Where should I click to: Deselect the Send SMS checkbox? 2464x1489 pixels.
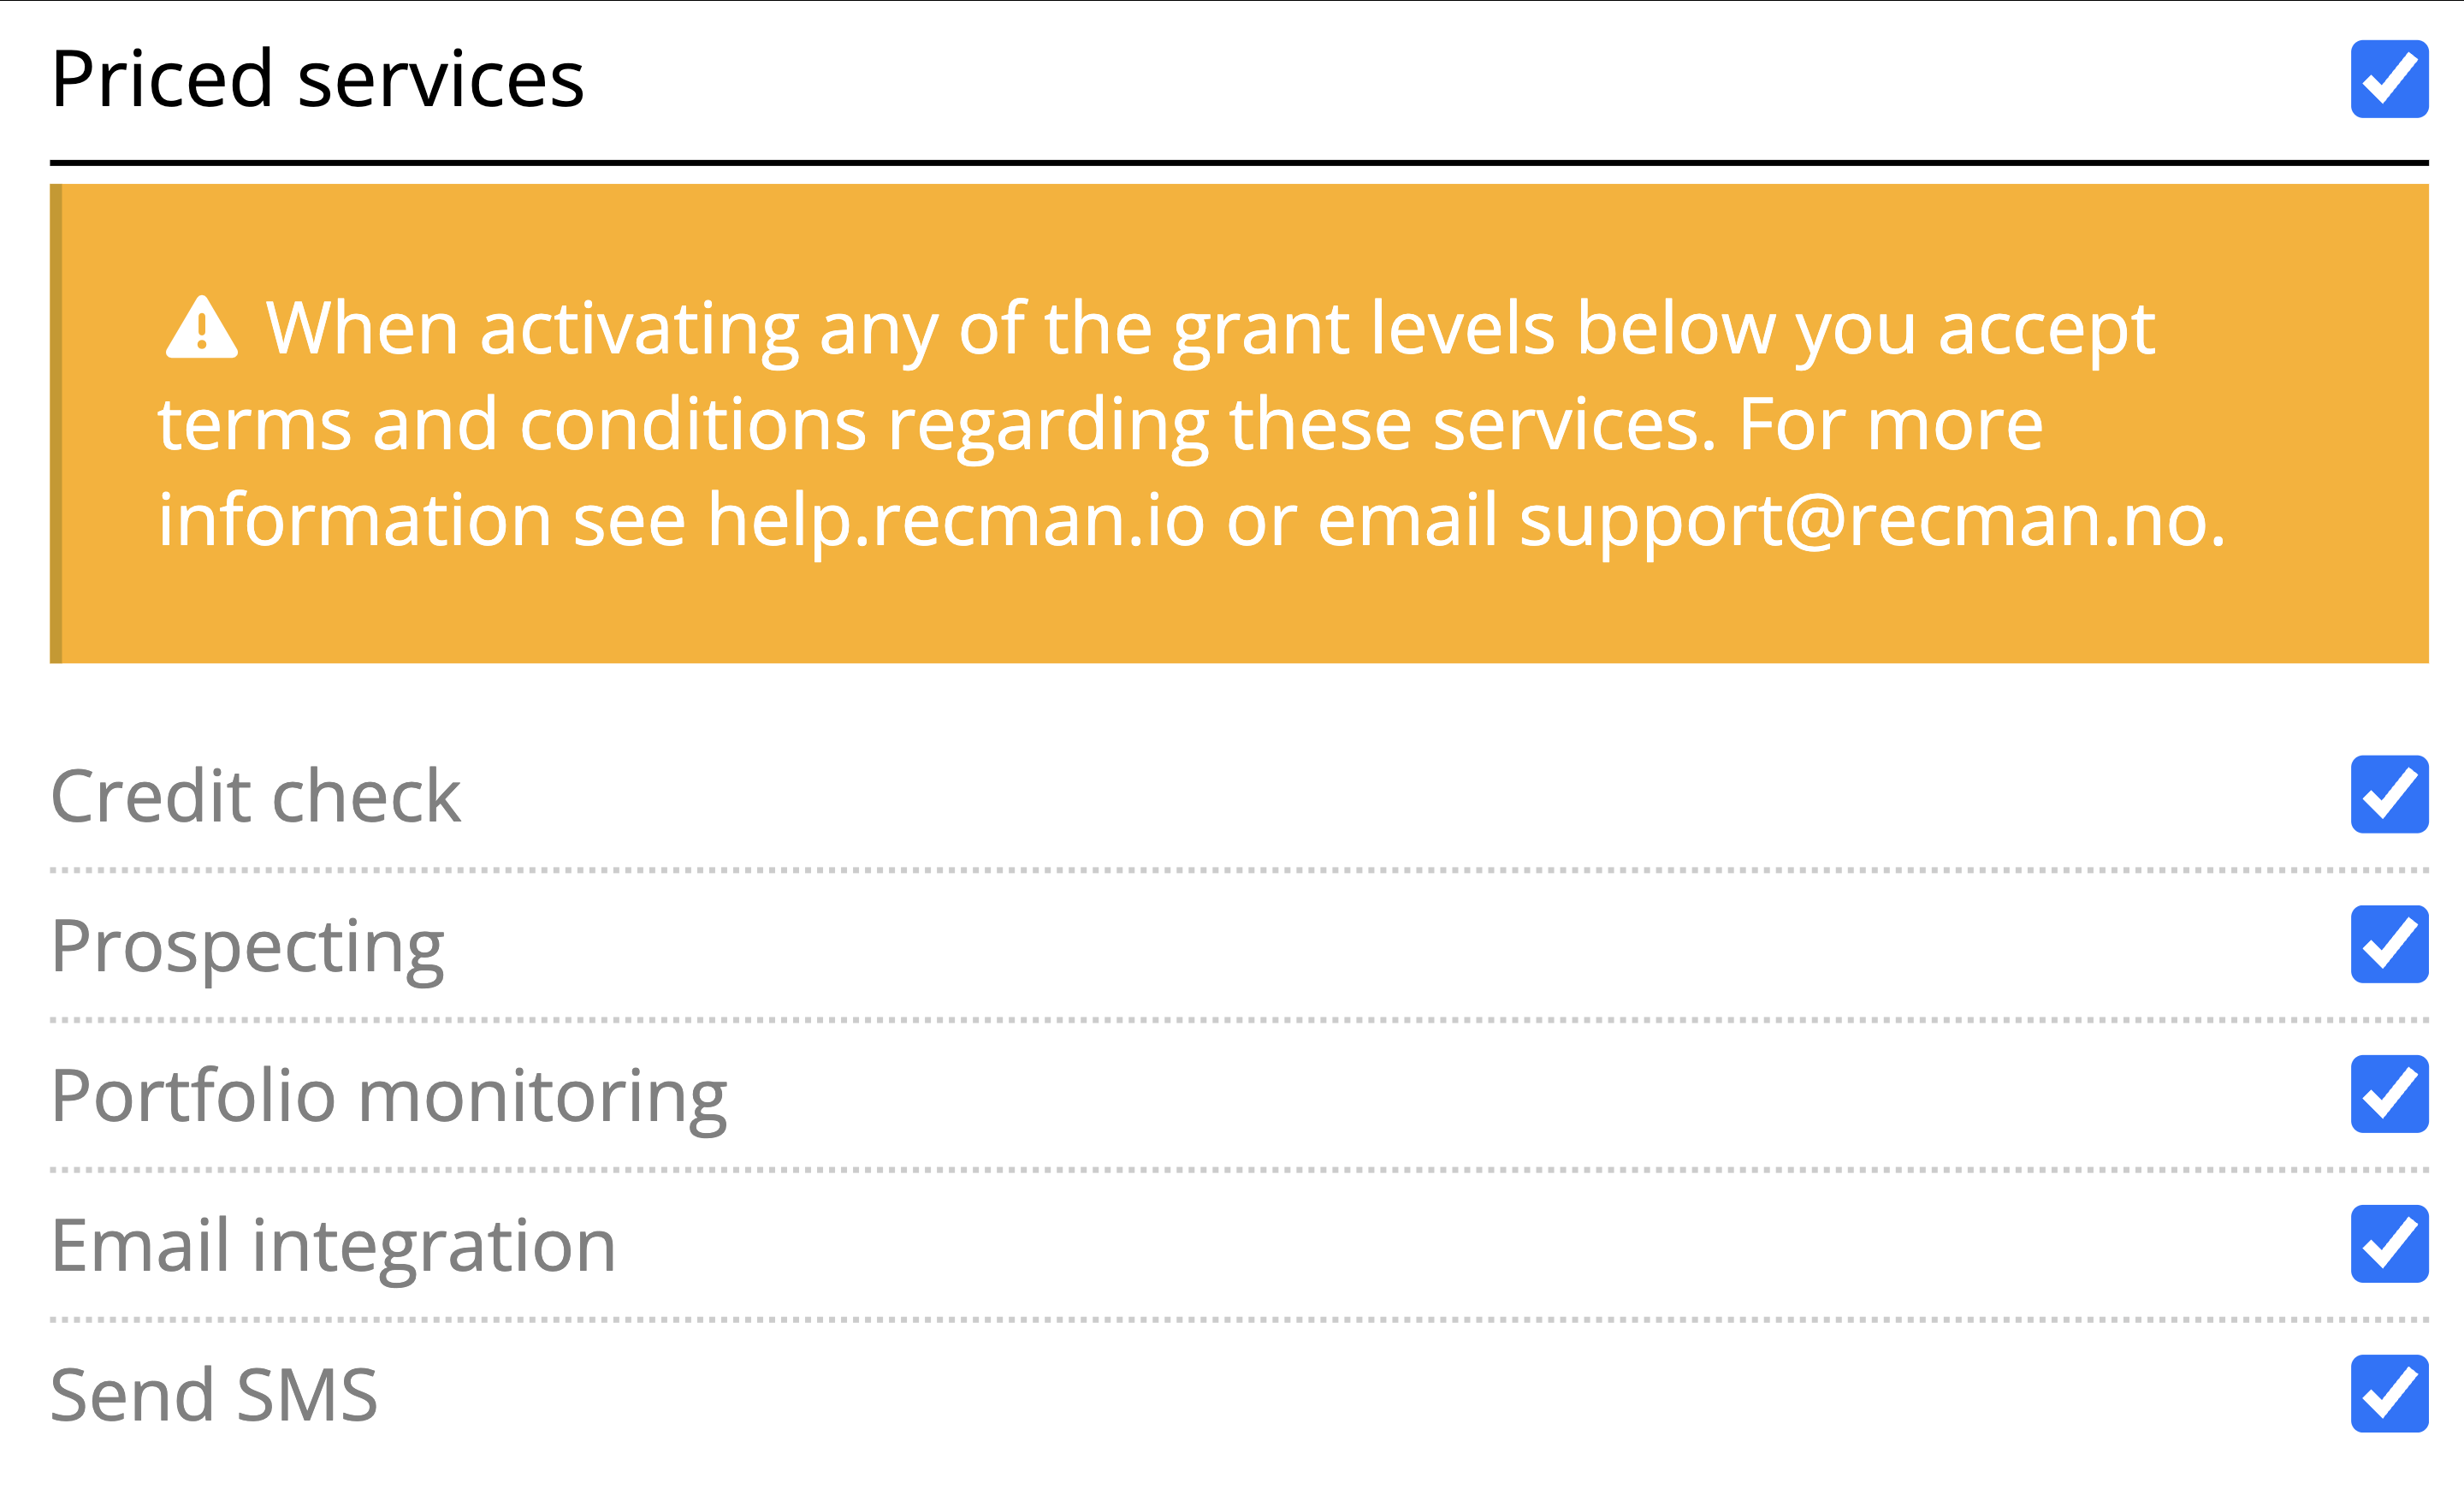2389,1394
